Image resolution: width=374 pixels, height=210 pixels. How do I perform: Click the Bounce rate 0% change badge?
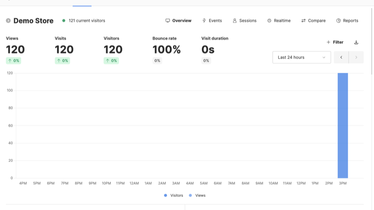[157, 61]
